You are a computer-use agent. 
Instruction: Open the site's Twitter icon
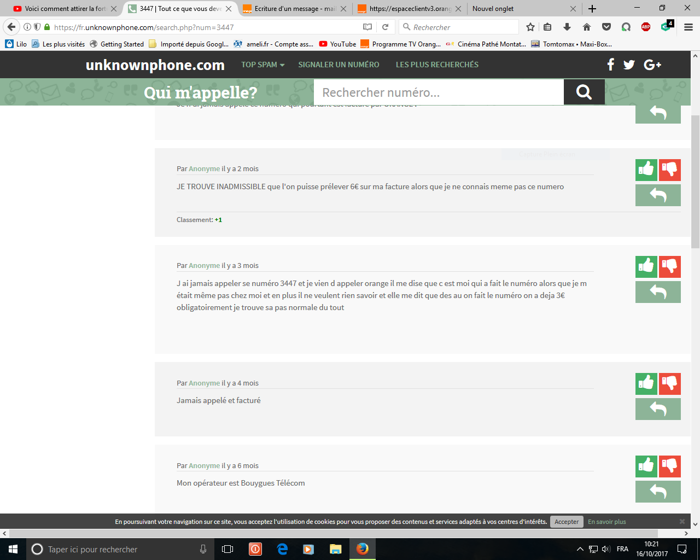(629, 65)
